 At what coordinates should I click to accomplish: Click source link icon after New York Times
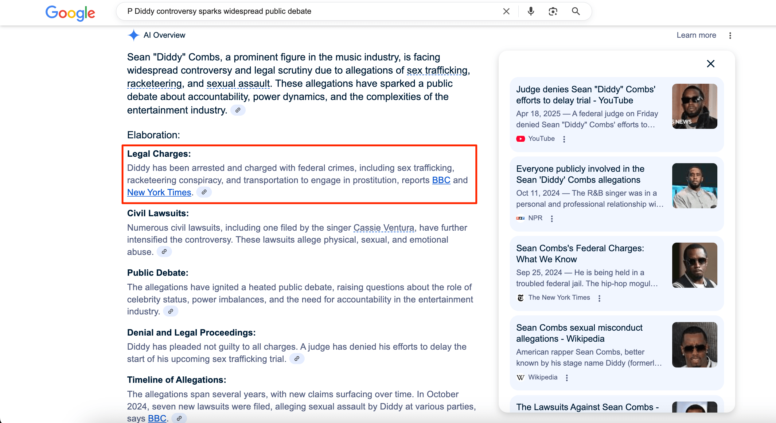pyautogui.click(x=204, y=192)
